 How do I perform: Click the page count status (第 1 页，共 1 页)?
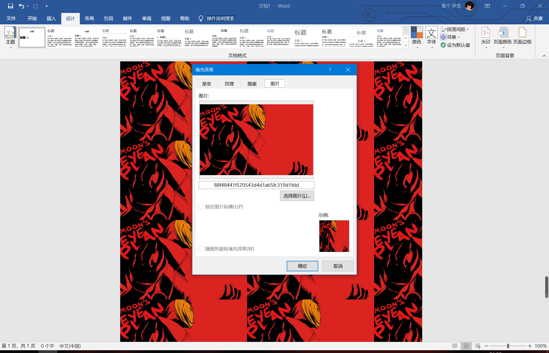point(19,346)
